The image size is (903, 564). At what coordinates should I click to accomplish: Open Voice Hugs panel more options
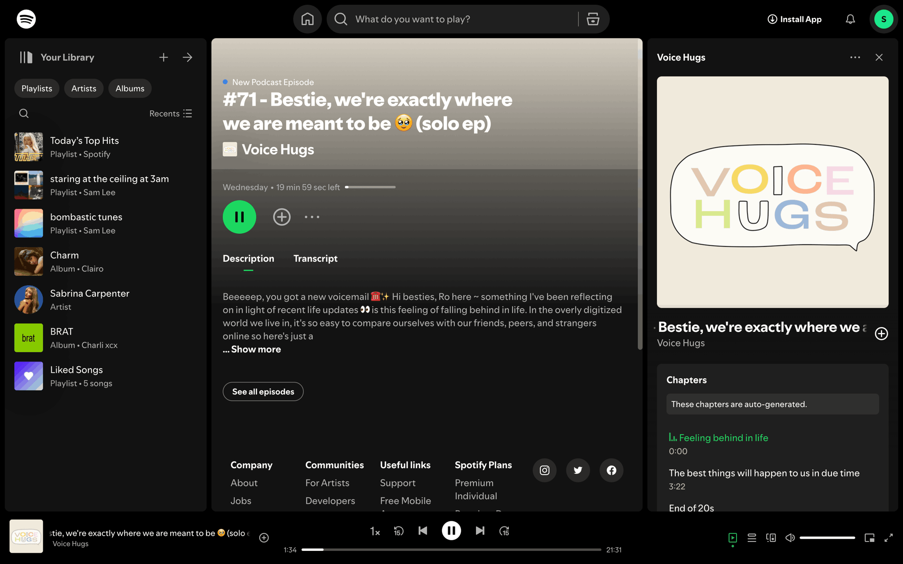tap(855, 57)
